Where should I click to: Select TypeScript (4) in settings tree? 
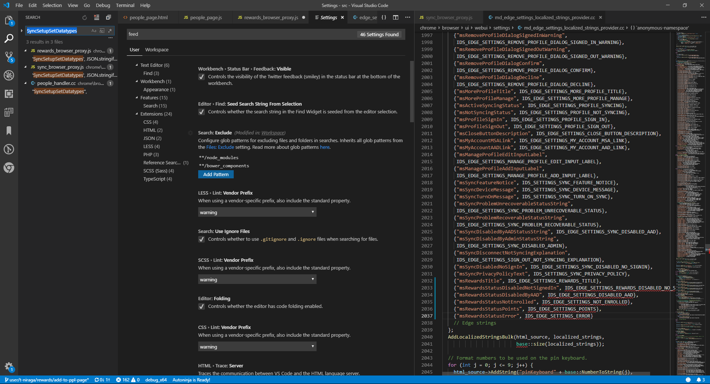point(158,179)
